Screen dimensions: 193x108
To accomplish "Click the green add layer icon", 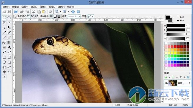I will click(166, 77).
